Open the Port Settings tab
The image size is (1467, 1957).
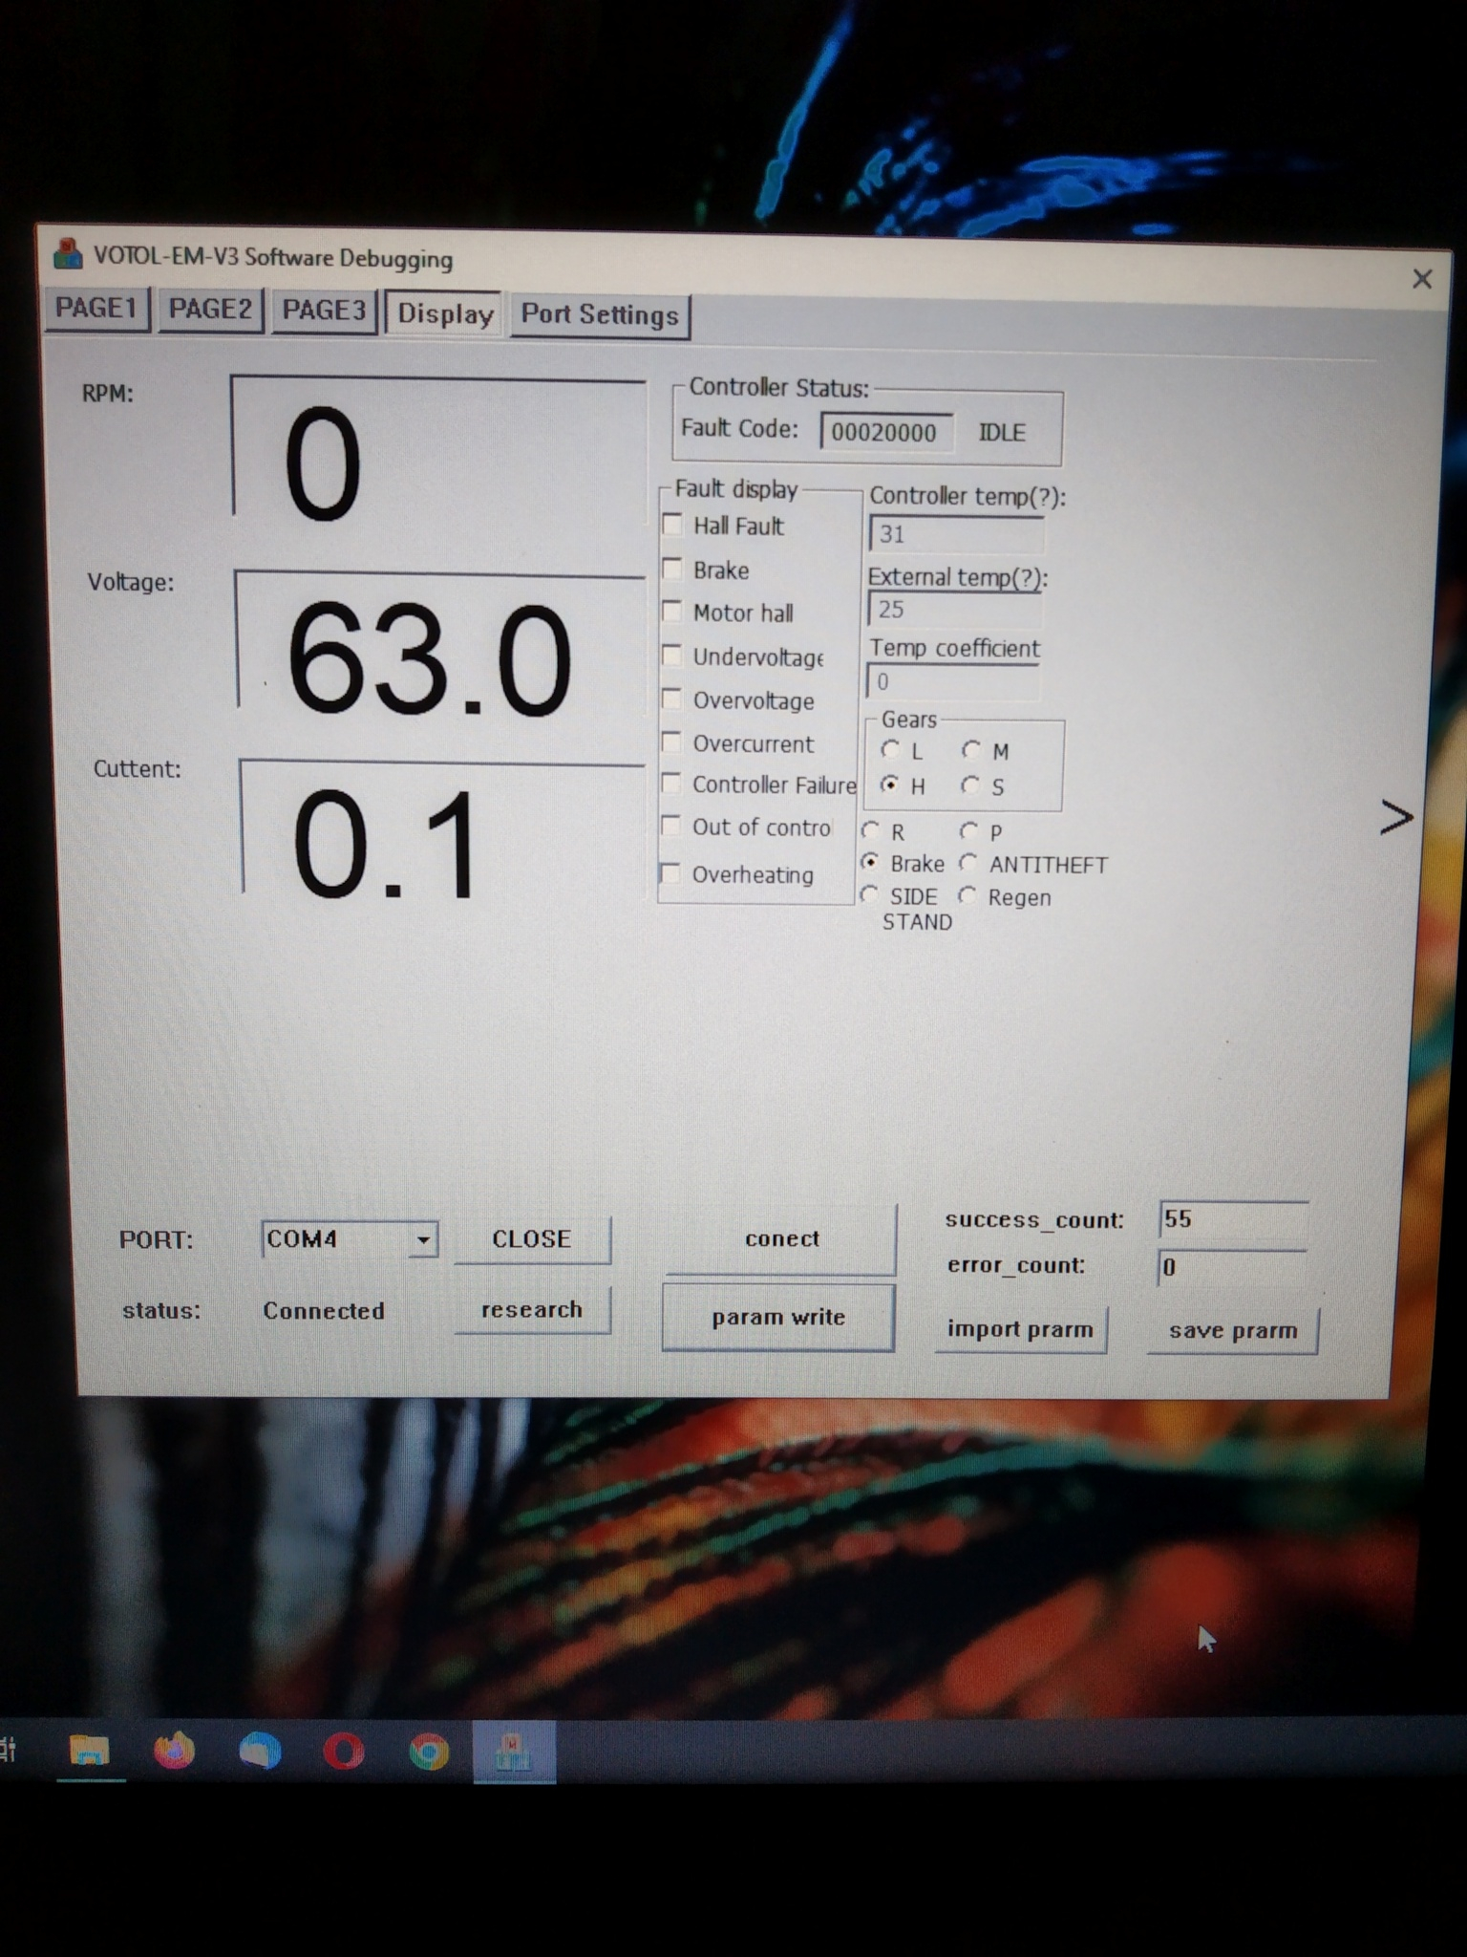[600, 315]
